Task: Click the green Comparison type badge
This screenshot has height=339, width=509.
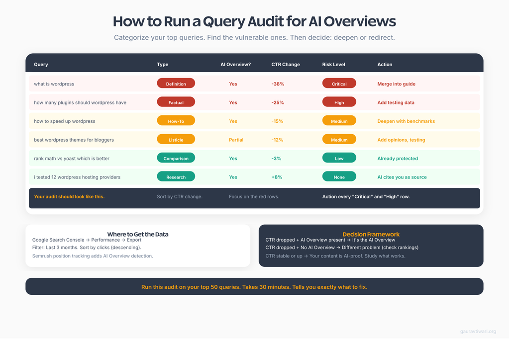Action: click(176, 158)
